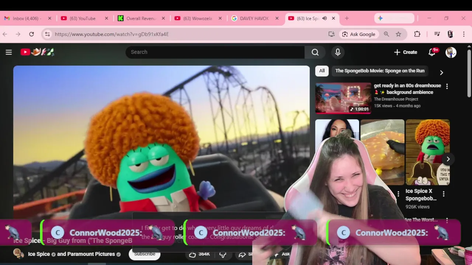Dislike the video

[x=223, y=254]
